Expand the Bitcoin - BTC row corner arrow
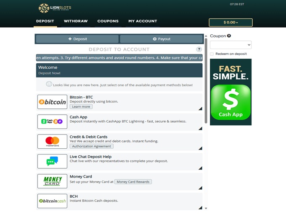 pos(200,108)
